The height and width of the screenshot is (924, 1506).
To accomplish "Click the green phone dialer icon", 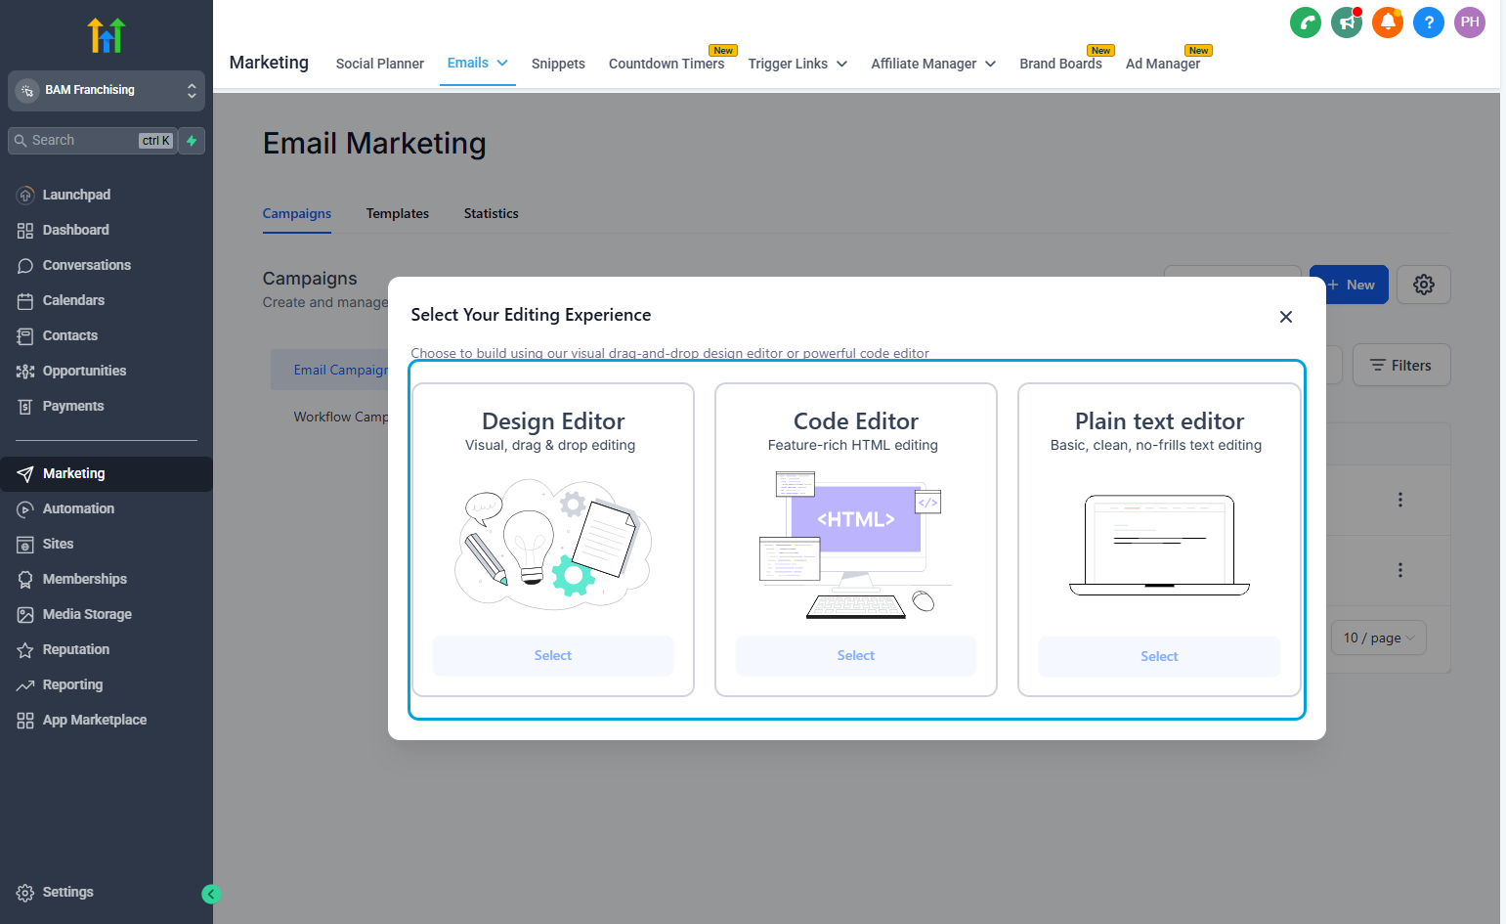I will point(1306,22).
